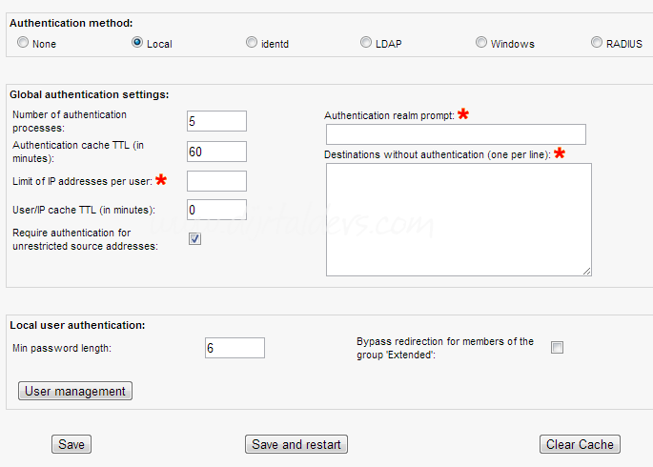Image resolution: width=653 pixels, height=467 pixels.
Task: Switch authentication method to LDAP
Action: pos(366,43)
